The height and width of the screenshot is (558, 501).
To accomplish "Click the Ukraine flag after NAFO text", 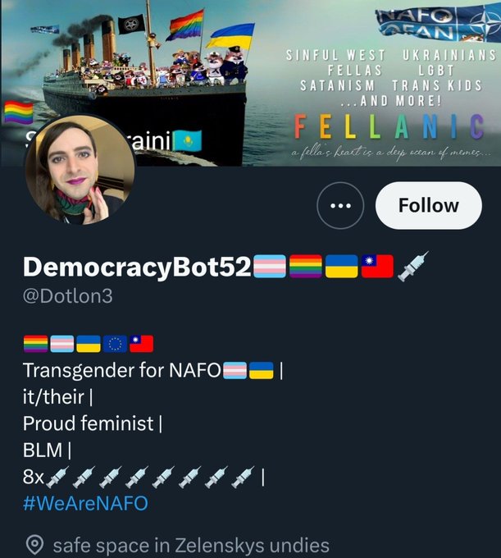I will point(262,370).
